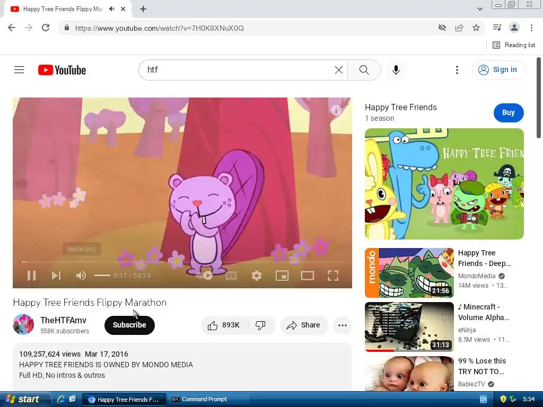Mute the tab via speaker icon
Image resolution: width=543 pixels, height=407 pixels.
click(111, 9)
